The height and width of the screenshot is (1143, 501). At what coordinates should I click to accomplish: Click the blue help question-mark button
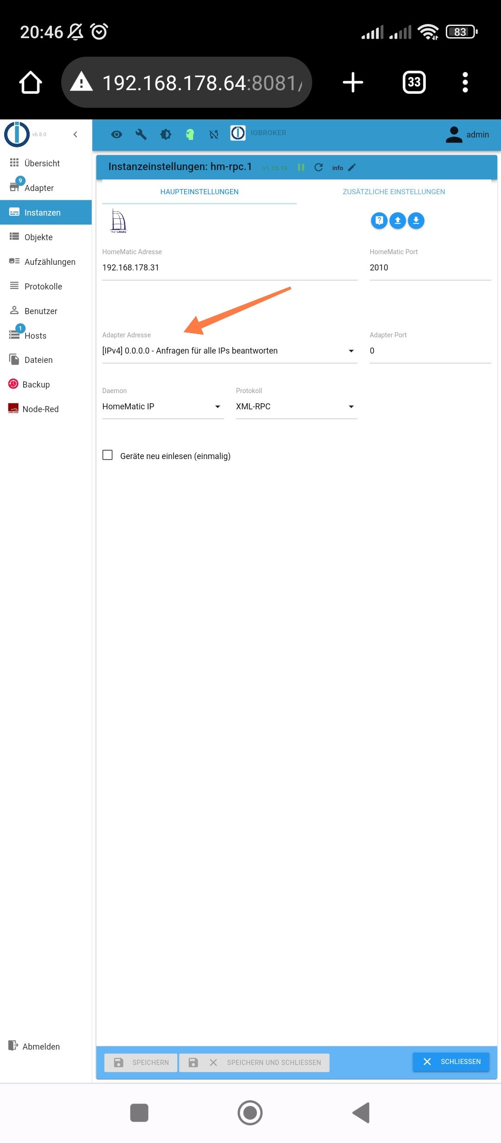[379, 220]
